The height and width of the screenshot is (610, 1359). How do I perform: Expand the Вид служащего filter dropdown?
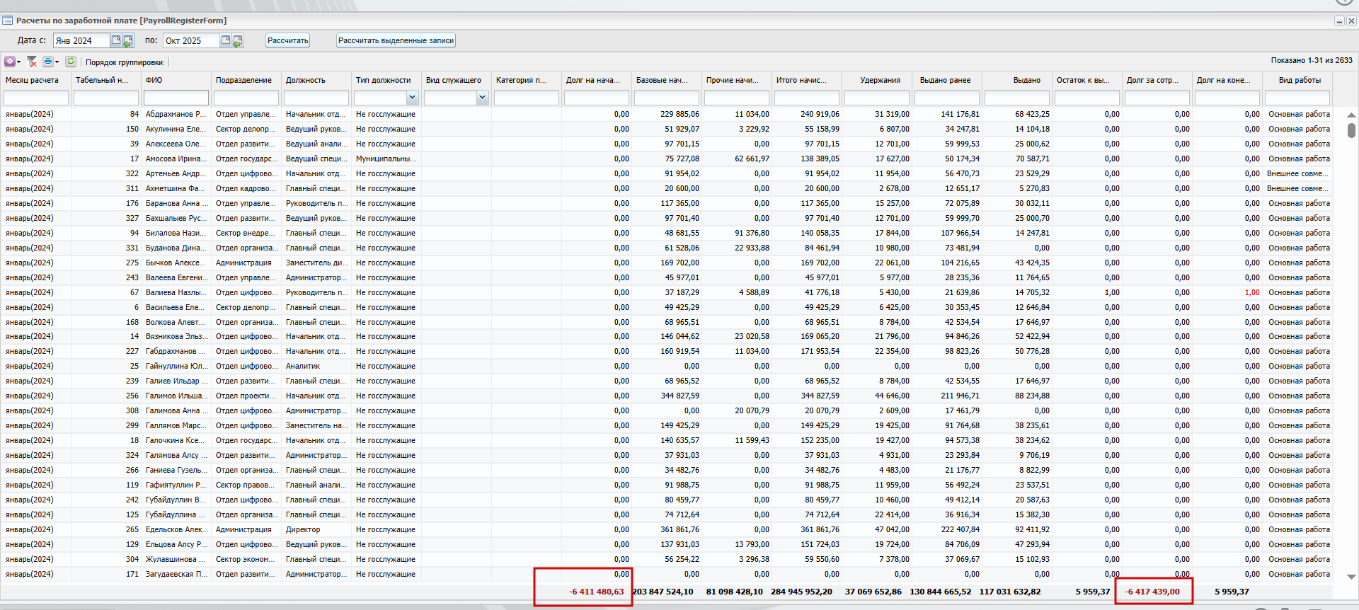(482, 98)
